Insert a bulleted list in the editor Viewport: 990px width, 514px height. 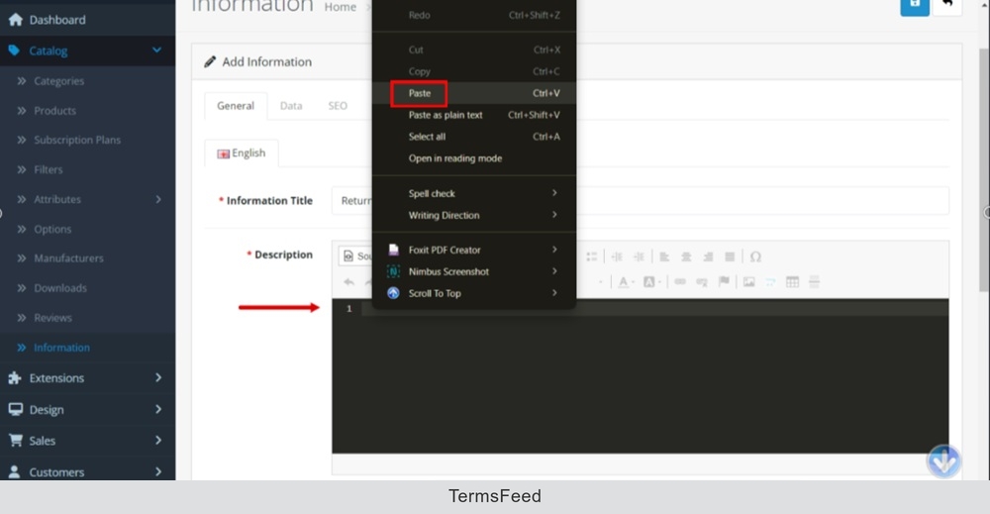[592, 257]
